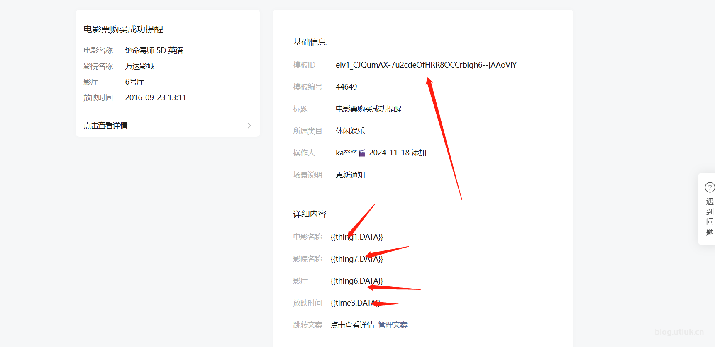Click 点击查看详情 text in 跳转文案 row
The image size is (715, 347).
coord(352,325)
